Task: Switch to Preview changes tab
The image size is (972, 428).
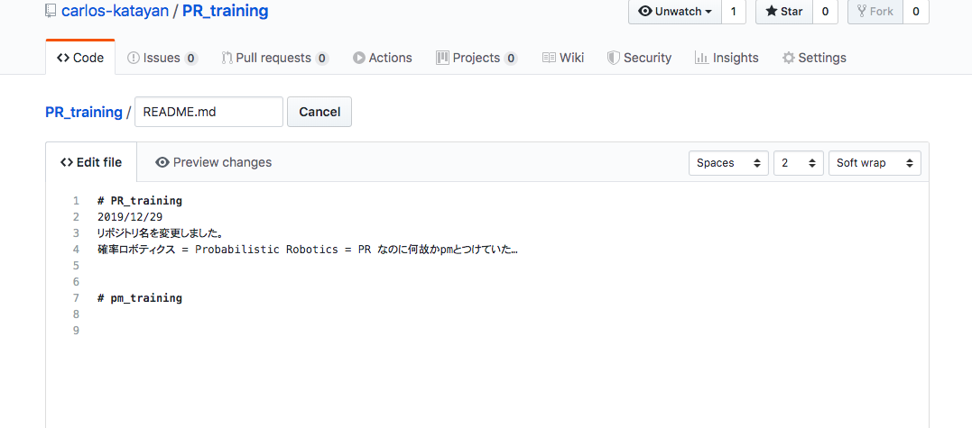Action: [213, 162]
